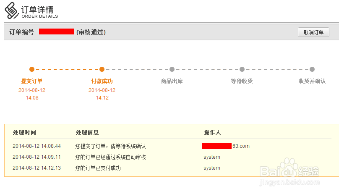Click the 提交订单 step label
Screen dimensions: 339x194
[x=31, y=81]
